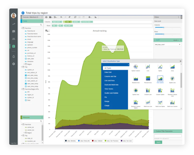The height and width of the screenshot is (155, 194).
Task: Collapse the Franchise folder in Measures
Action: (22, 124)
